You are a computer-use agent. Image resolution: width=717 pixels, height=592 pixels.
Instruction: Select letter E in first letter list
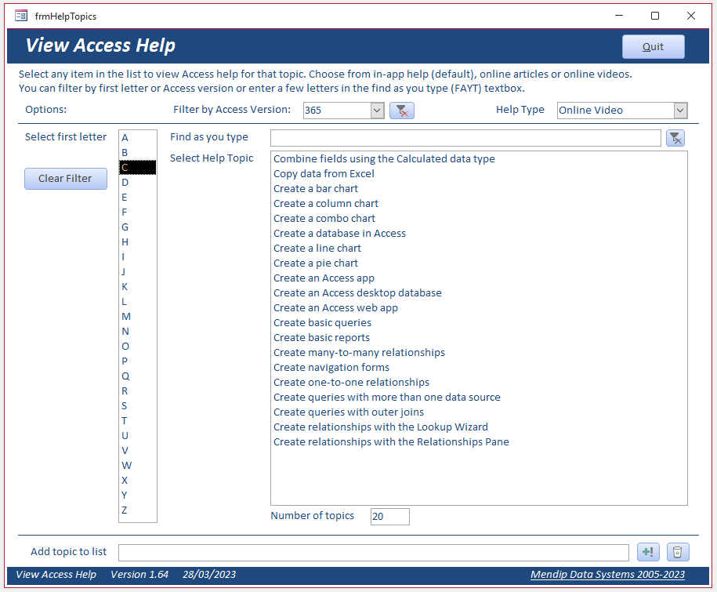138,197
